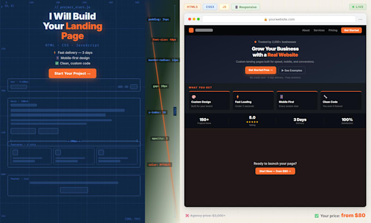Click the color: #ff6b35 code label
The width and height of the screenshot is (371, 223).
point(159,165)
